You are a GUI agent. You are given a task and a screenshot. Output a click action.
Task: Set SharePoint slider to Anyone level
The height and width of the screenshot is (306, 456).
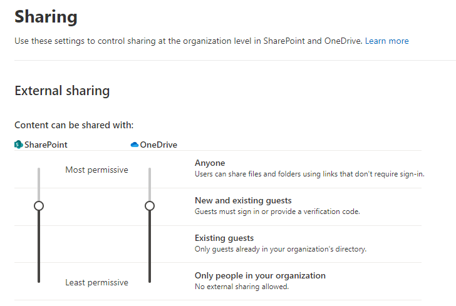click(39, 169)
